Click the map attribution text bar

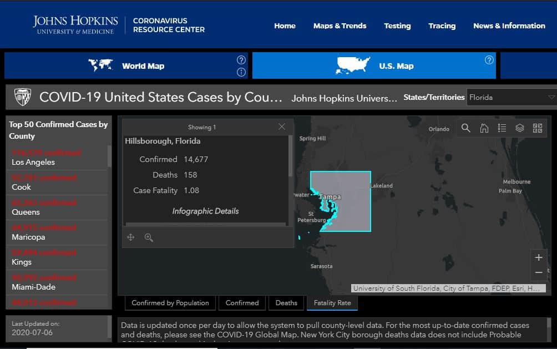click(448, 288)
